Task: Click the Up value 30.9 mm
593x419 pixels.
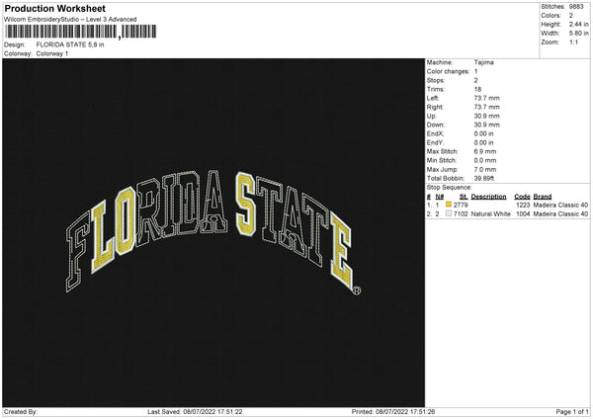Action: [x=486, y=116]
